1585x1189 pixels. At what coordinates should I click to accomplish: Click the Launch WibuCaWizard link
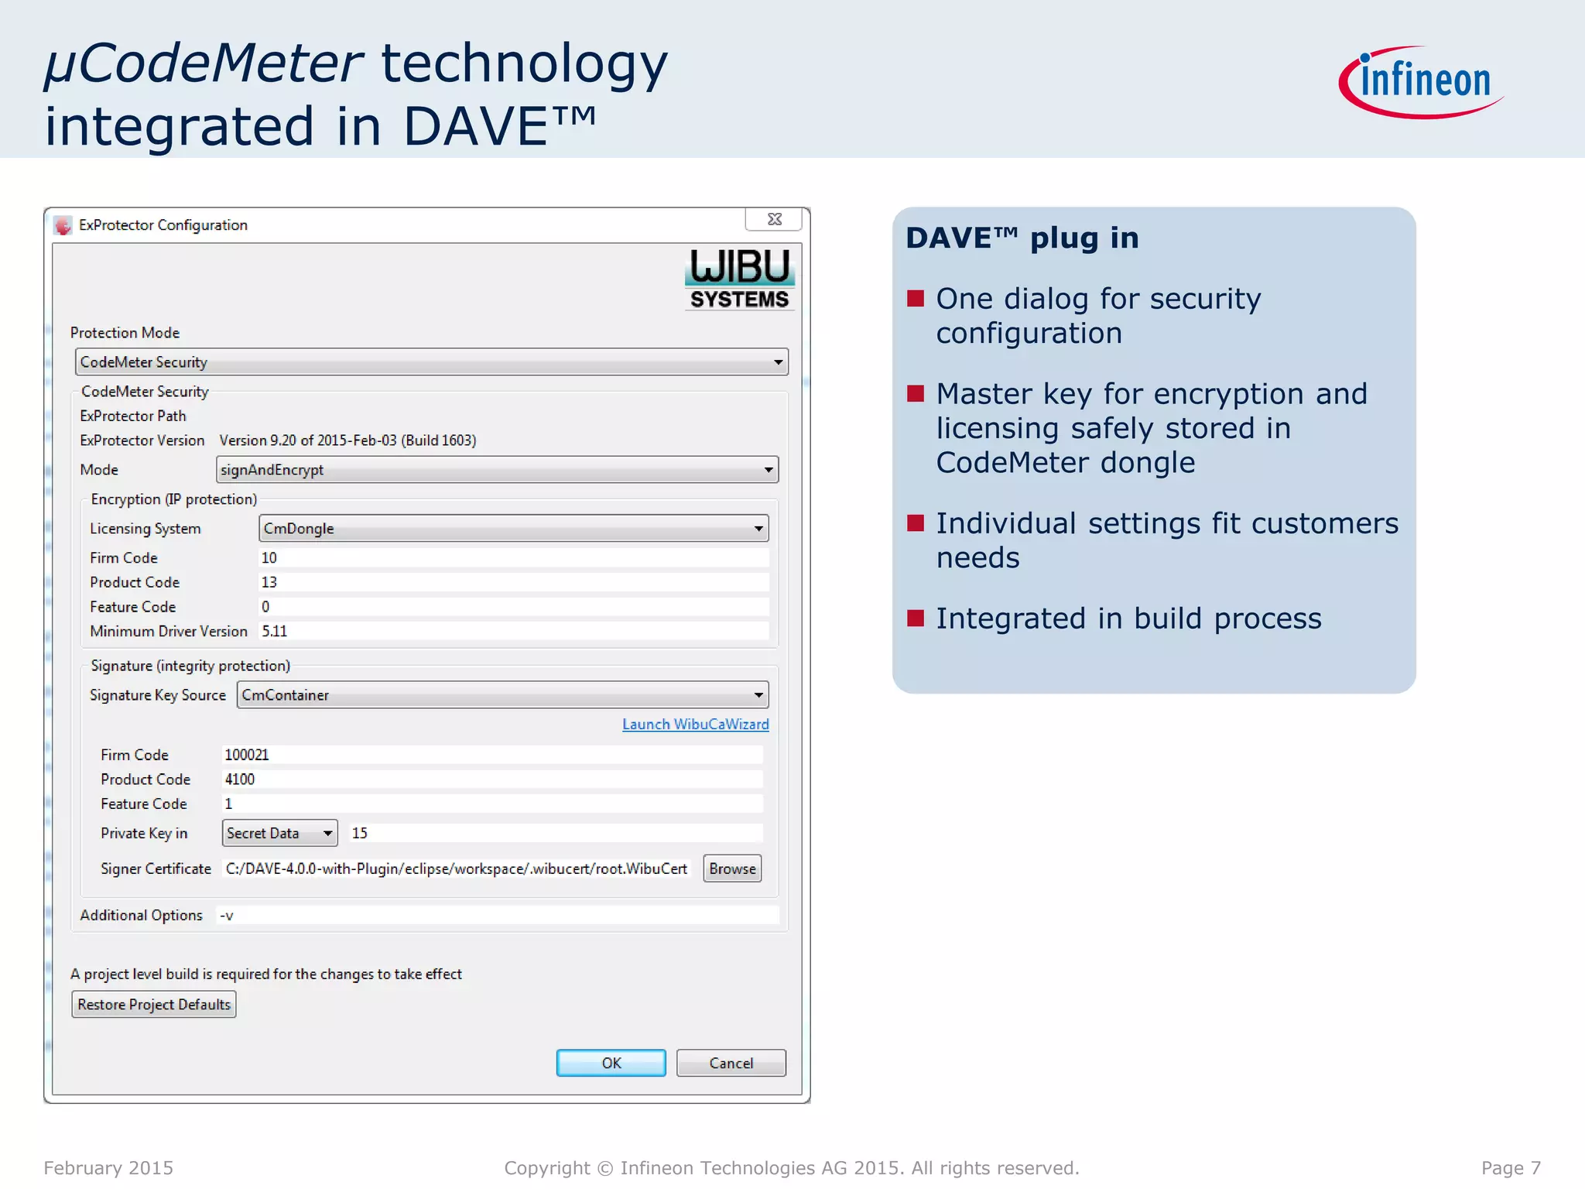(696, 725)
